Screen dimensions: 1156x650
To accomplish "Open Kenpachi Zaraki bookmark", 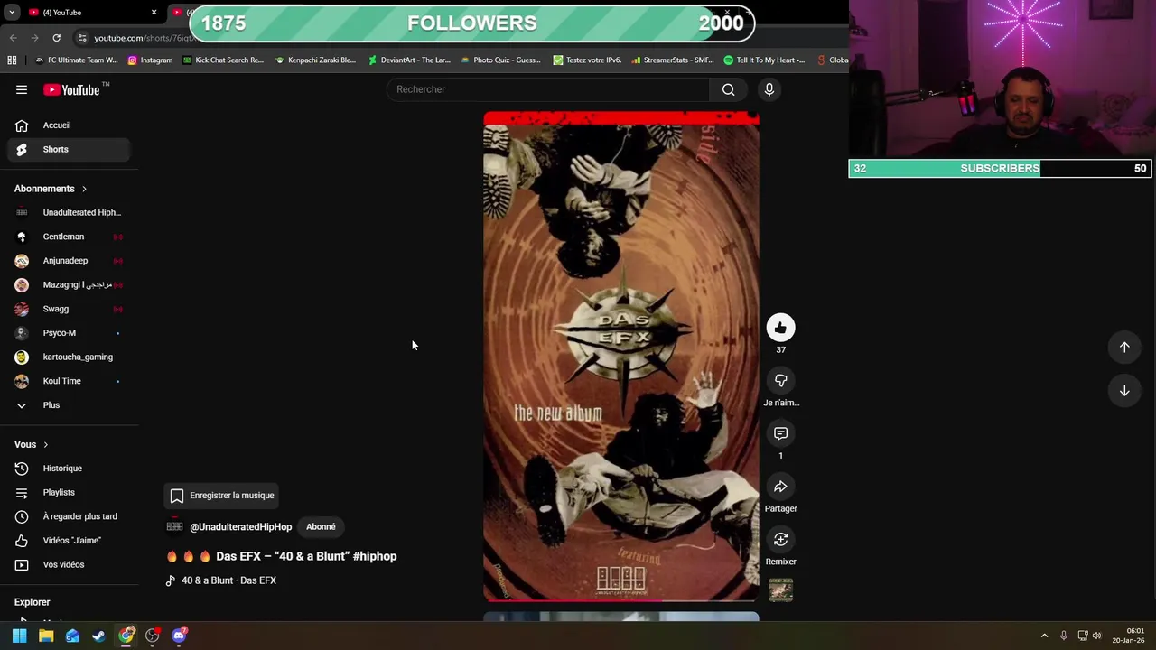I will [x=315, y=60].
